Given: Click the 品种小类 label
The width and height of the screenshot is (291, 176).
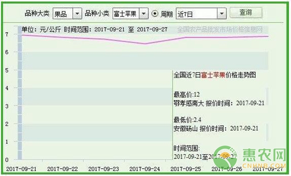Looking at the screenshot, I should 97,14.
